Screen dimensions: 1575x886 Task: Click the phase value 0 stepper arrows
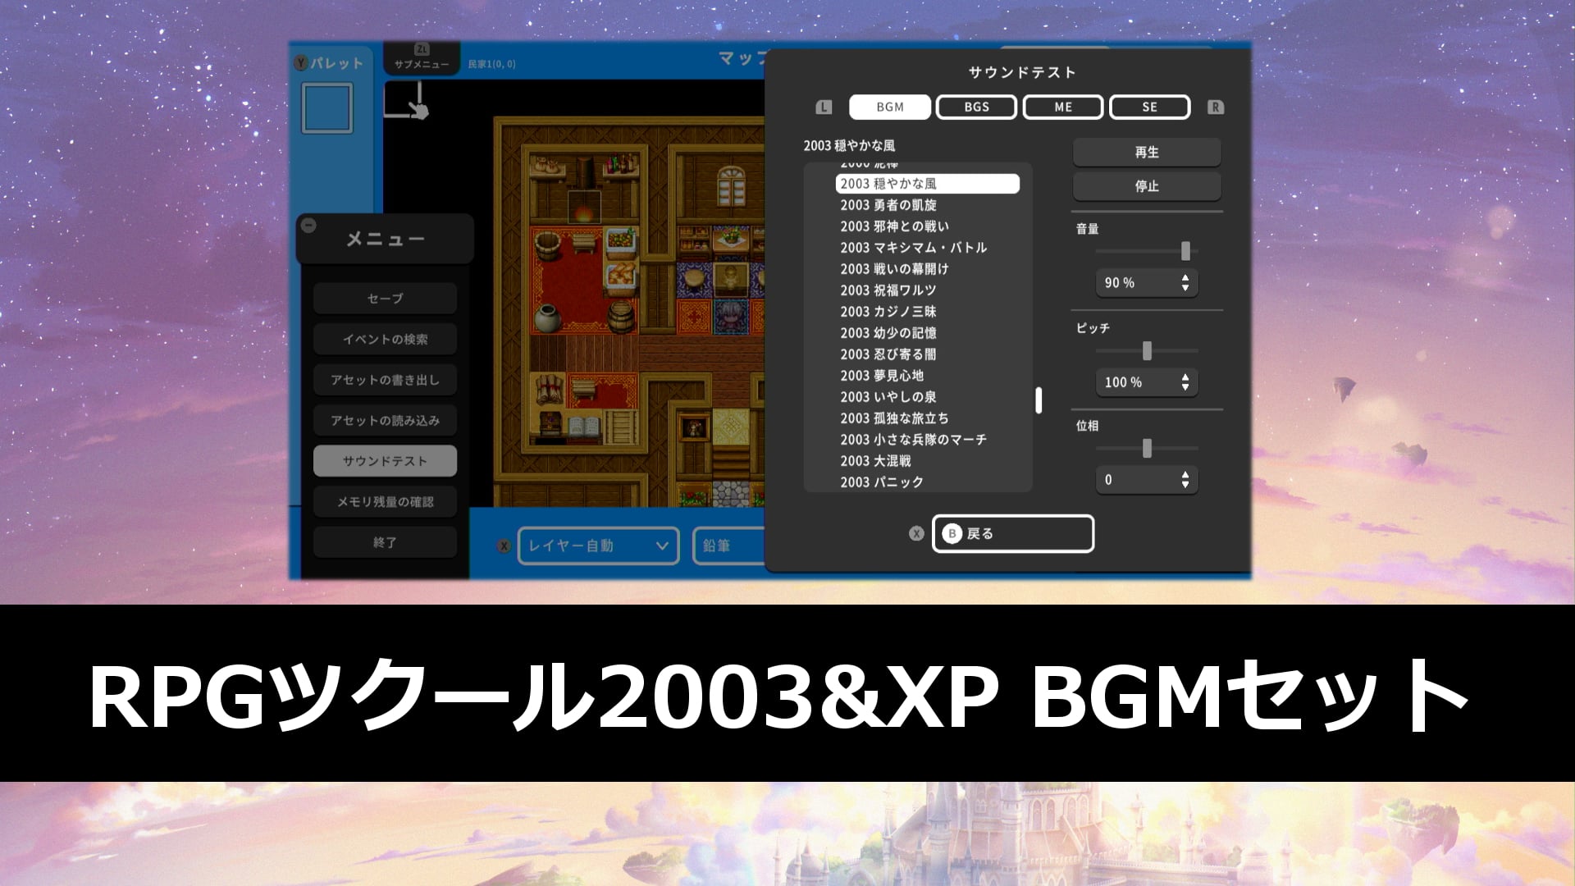point(1185,480)
